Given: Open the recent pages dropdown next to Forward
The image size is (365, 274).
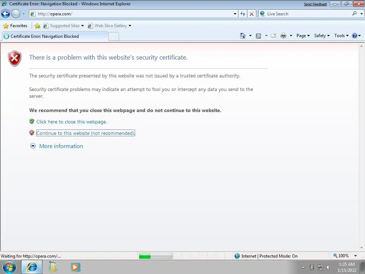Looking at the screenshot, I should (x=24, y=14).
